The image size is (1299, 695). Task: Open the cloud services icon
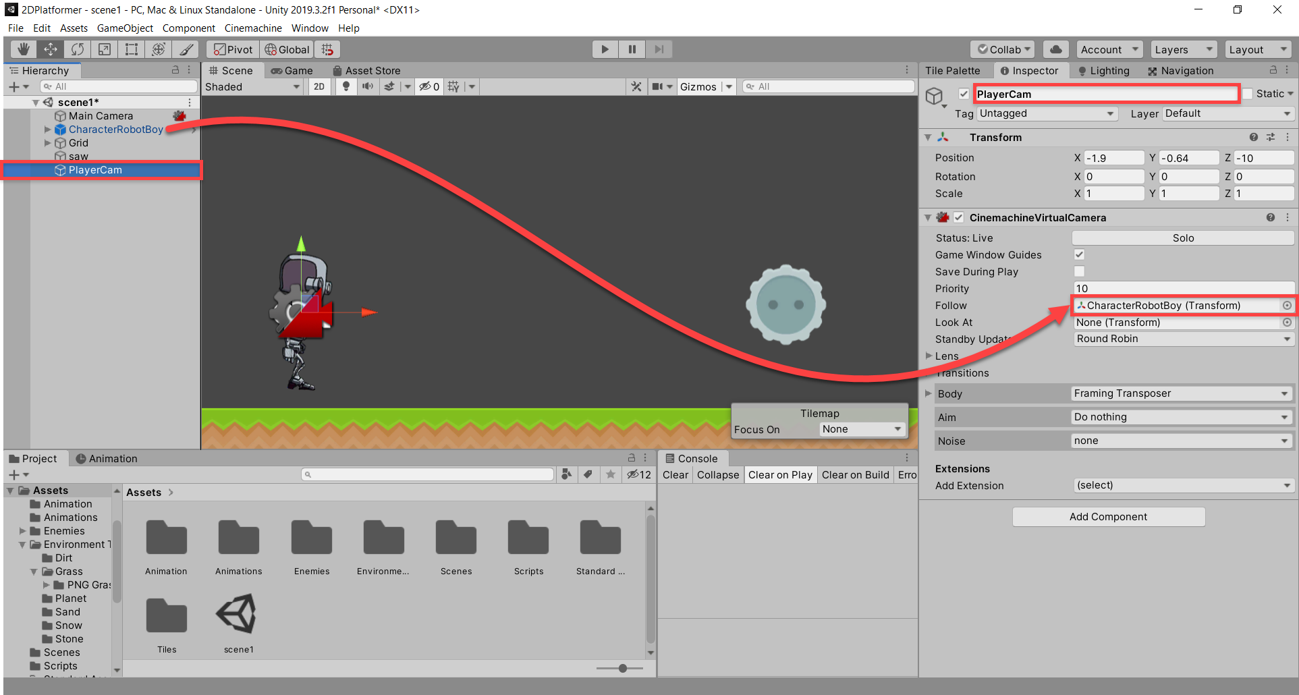coord(1056,49)
